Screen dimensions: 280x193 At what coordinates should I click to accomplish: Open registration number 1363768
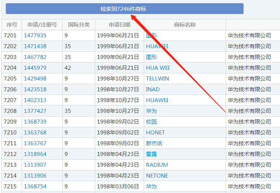35,133
